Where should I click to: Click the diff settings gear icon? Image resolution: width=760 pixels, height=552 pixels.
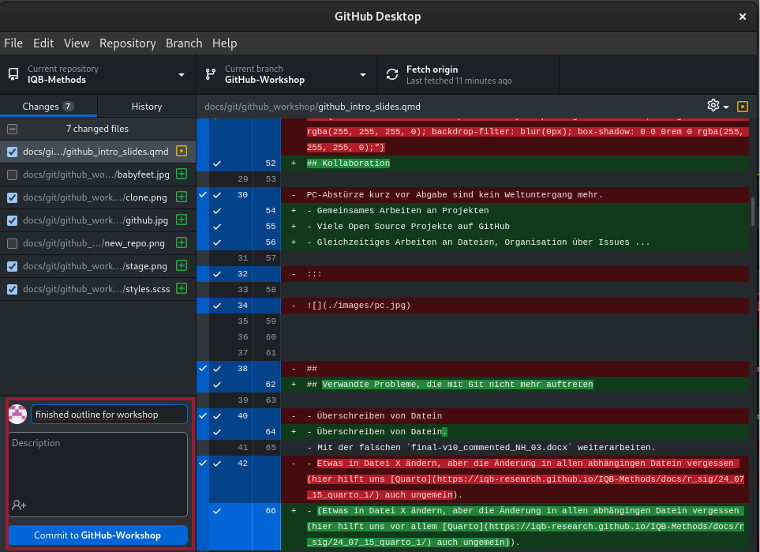click(x=713, y=106)
